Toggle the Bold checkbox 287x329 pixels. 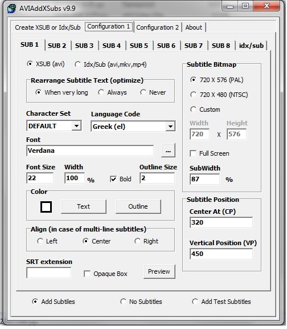(x=121, y=179)
